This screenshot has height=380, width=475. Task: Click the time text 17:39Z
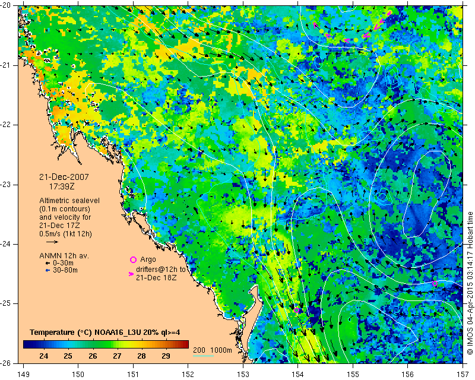[62, 186]
